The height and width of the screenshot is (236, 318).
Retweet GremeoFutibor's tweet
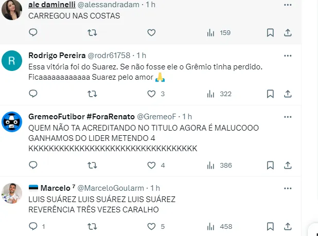(x=92, y=166)
